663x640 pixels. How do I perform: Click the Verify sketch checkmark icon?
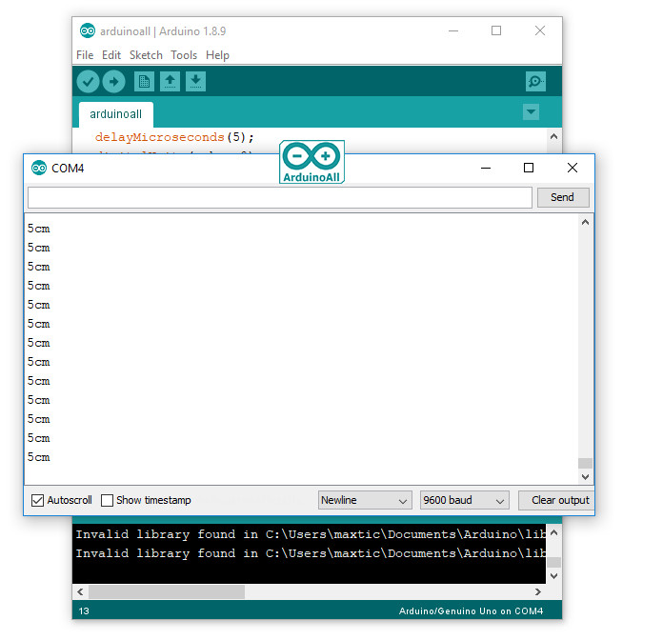click(x=88, y=81)
